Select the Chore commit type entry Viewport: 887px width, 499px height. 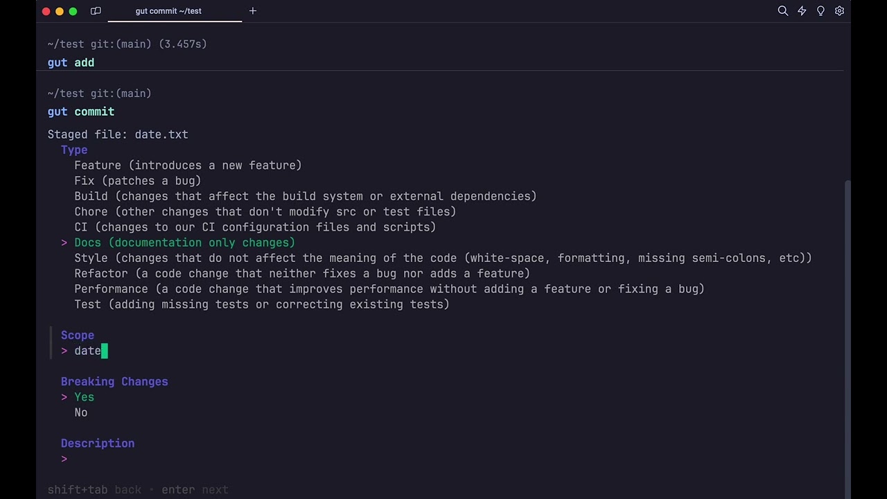[265, 211]
